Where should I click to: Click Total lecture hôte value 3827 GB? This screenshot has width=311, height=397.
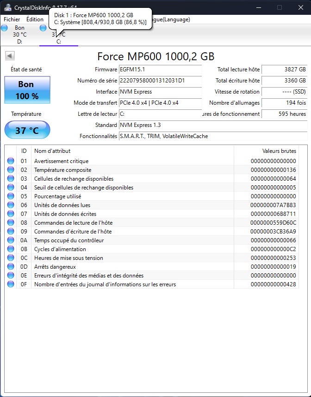[285, 69]
